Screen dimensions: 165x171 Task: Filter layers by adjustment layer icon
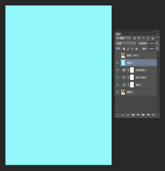pyautogui.click(x=139, y=38)
